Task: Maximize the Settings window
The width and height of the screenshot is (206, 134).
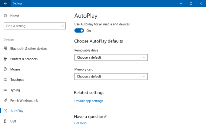Action: pyautogui.click(x=191, y=3)
